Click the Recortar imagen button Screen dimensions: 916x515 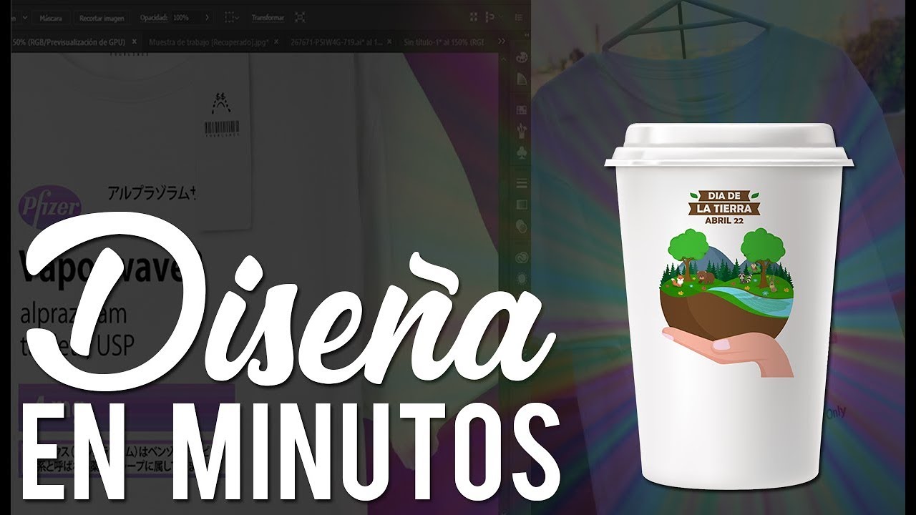point(102,18)
